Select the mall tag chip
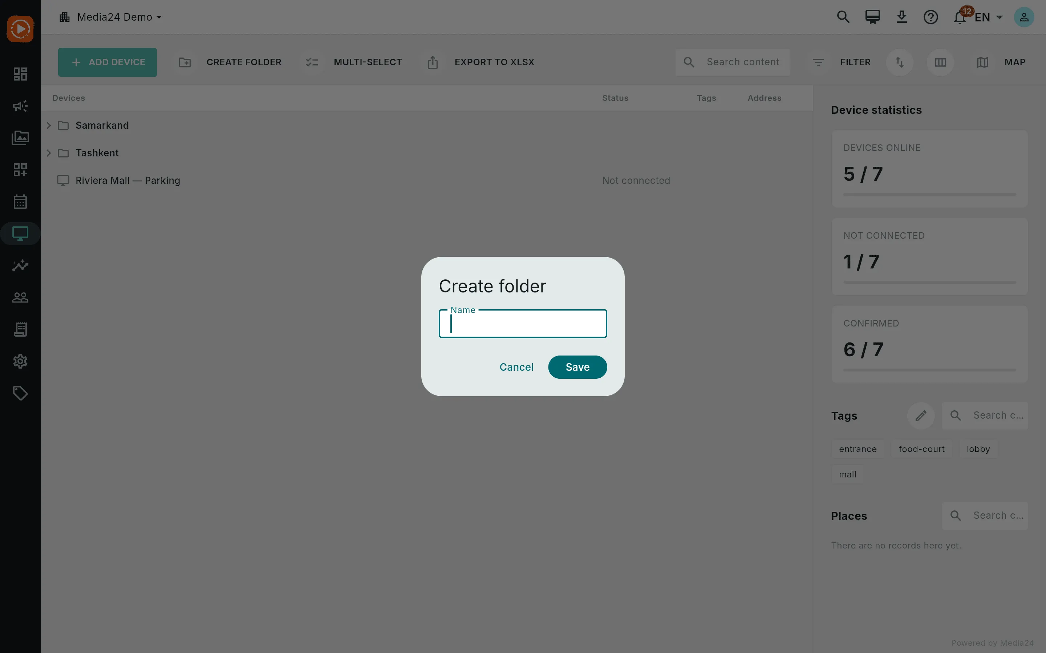 [847, 475]
